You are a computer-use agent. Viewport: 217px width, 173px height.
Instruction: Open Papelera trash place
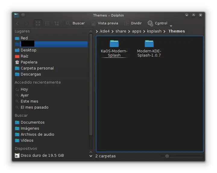51,62
